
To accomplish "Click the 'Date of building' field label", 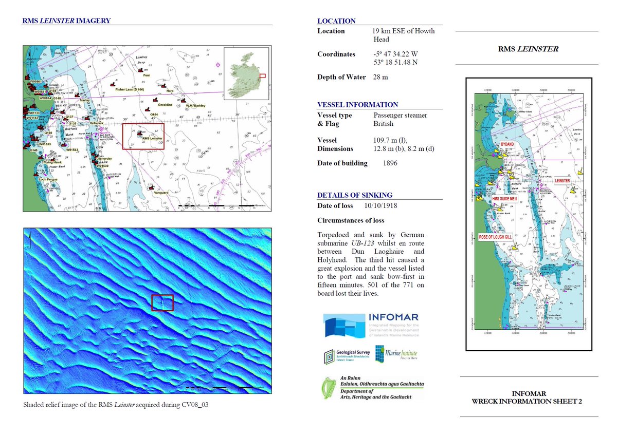I will pyautogui.click(x=342, y=163).
